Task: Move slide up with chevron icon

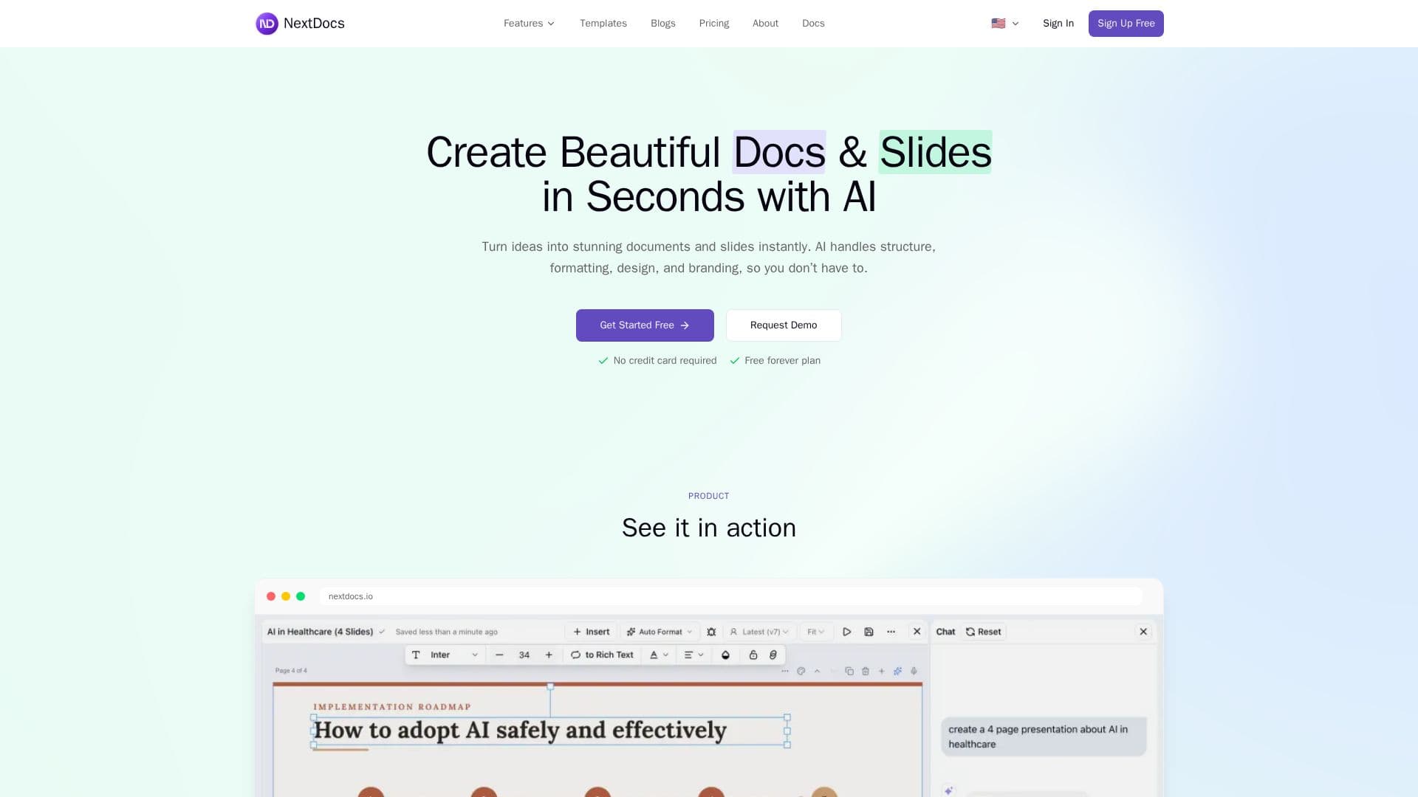Action: (817, 672)
